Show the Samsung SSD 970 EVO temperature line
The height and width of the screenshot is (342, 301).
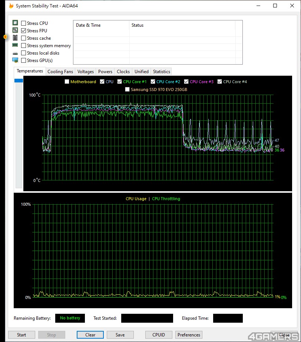[127, 89]
